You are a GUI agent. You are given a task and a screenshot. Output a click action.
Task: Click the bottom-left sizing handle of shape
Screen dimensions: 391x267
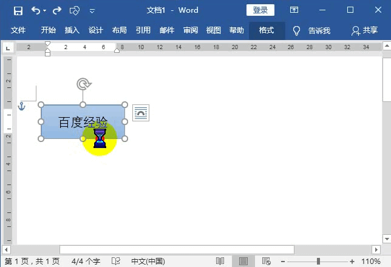click(41, 138)
